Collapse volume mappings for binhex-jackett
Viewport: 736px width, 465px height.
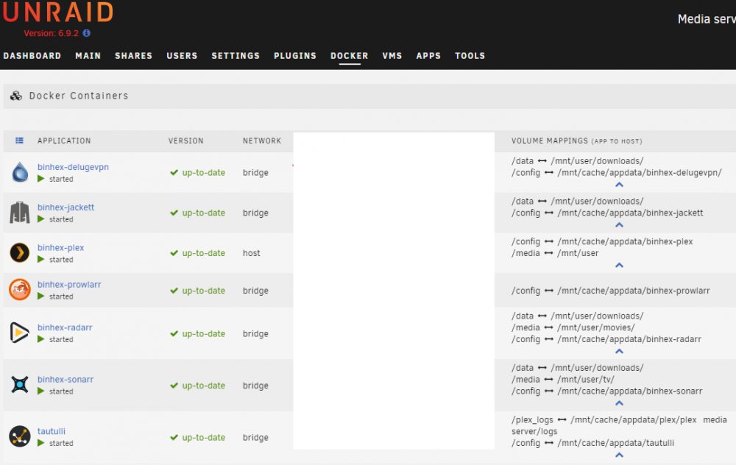click(619, 225)
